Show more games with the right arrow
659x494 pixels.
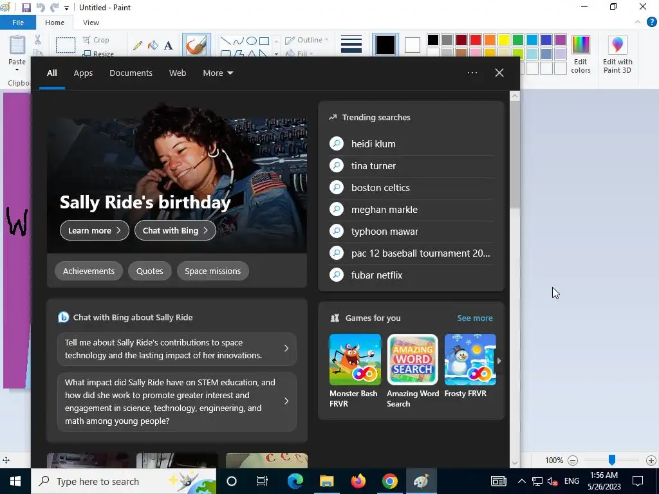499,361
